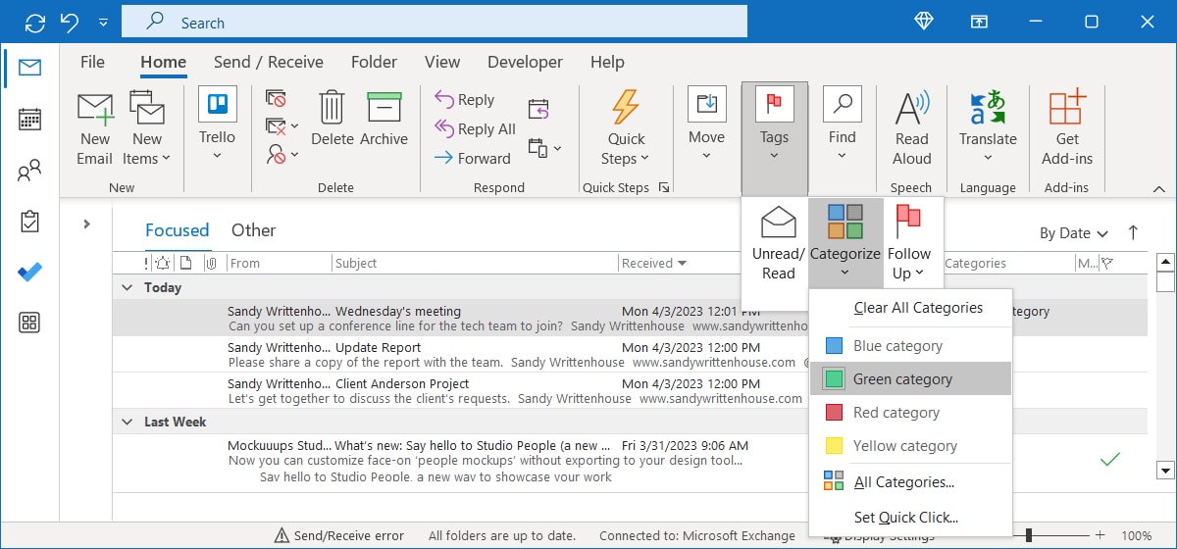Expand the folder pane arrow
This screenshot has height=549, width=1177.
click(x=86, y=225)
